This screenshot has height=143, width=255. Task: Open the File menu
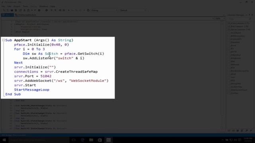[3, 6]
